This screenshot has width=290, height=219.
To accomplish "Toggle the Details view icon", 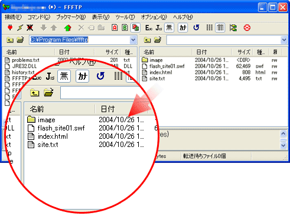I will click(x=220, y=28).
